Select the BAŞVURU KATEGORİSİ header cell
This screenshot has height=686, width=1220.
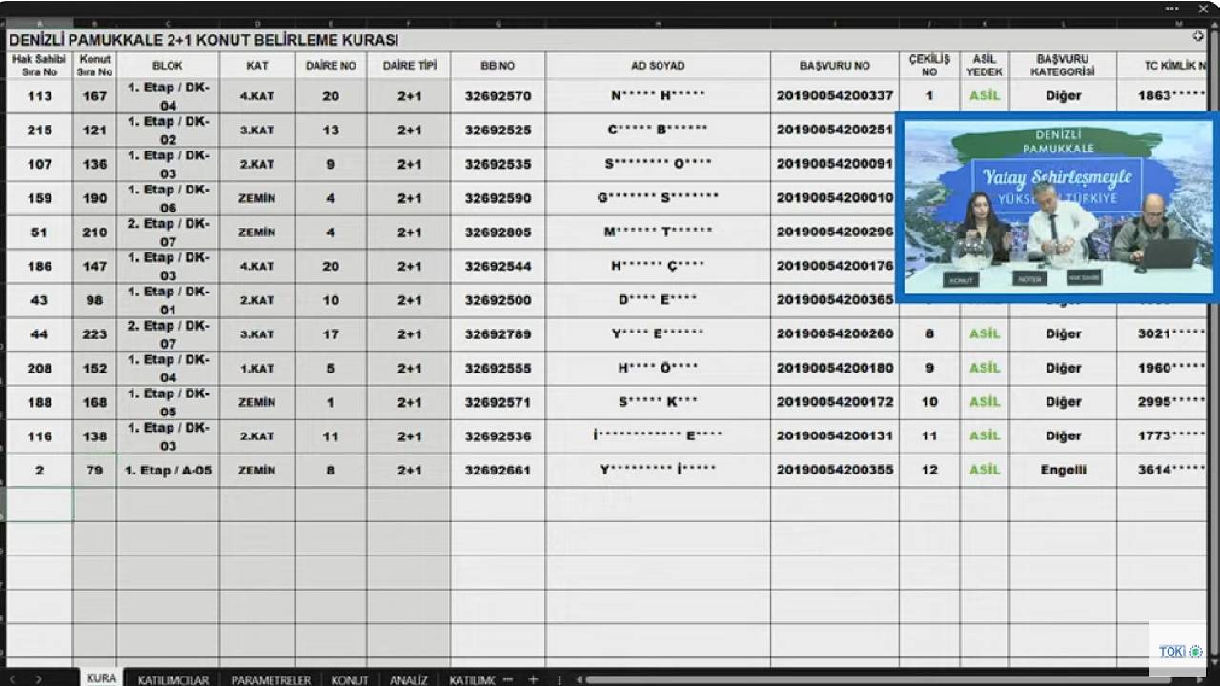pyautogui.click(x=1063, y=66)
